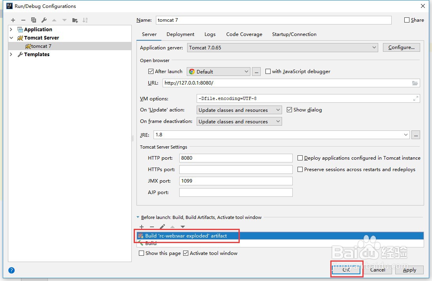Uncheck the After launch checkbox
This screenshot has width=432, height=281.
click(x=151, y=72)
